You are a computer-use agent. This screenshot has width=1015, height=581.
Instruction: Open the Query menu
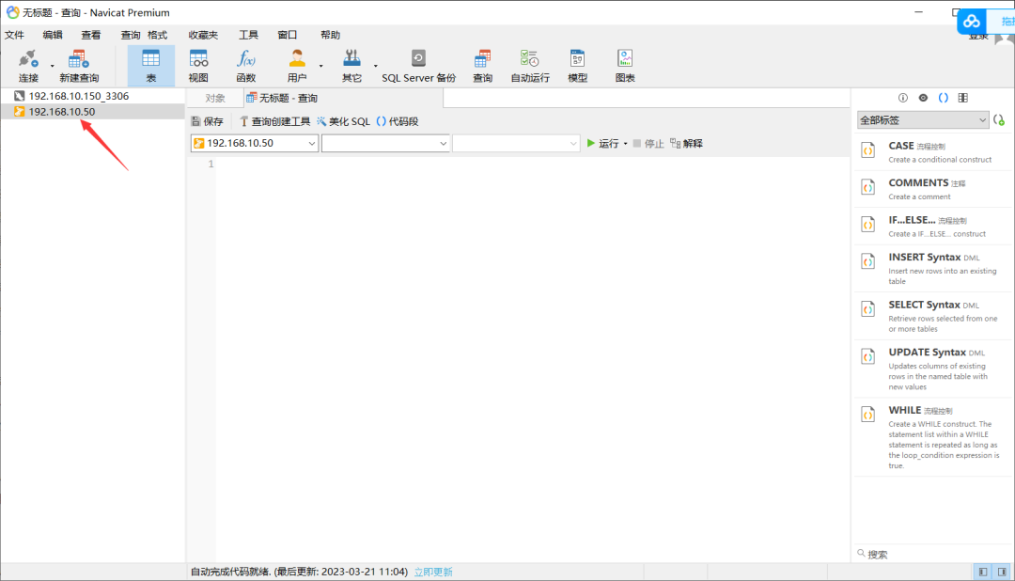coord(130,35)
